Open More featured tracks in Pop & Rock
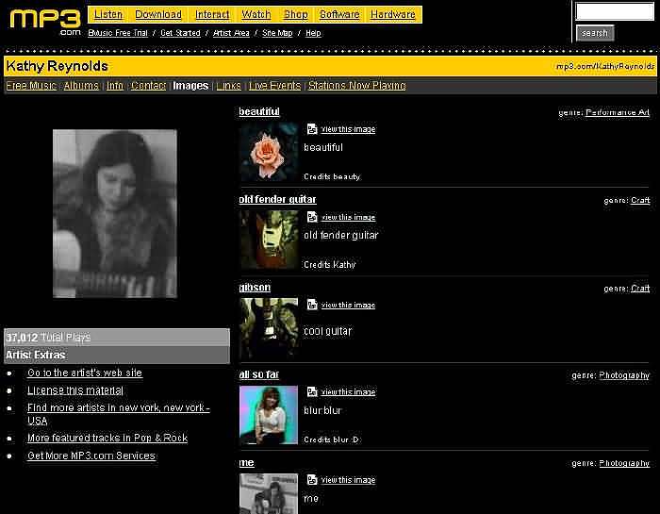 pyautogui.click(x=107, y=438)
